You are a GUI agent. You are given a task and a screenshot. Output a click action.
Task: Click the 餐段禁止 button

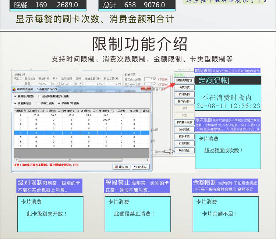pyautogui.click(x=184, y=150)
